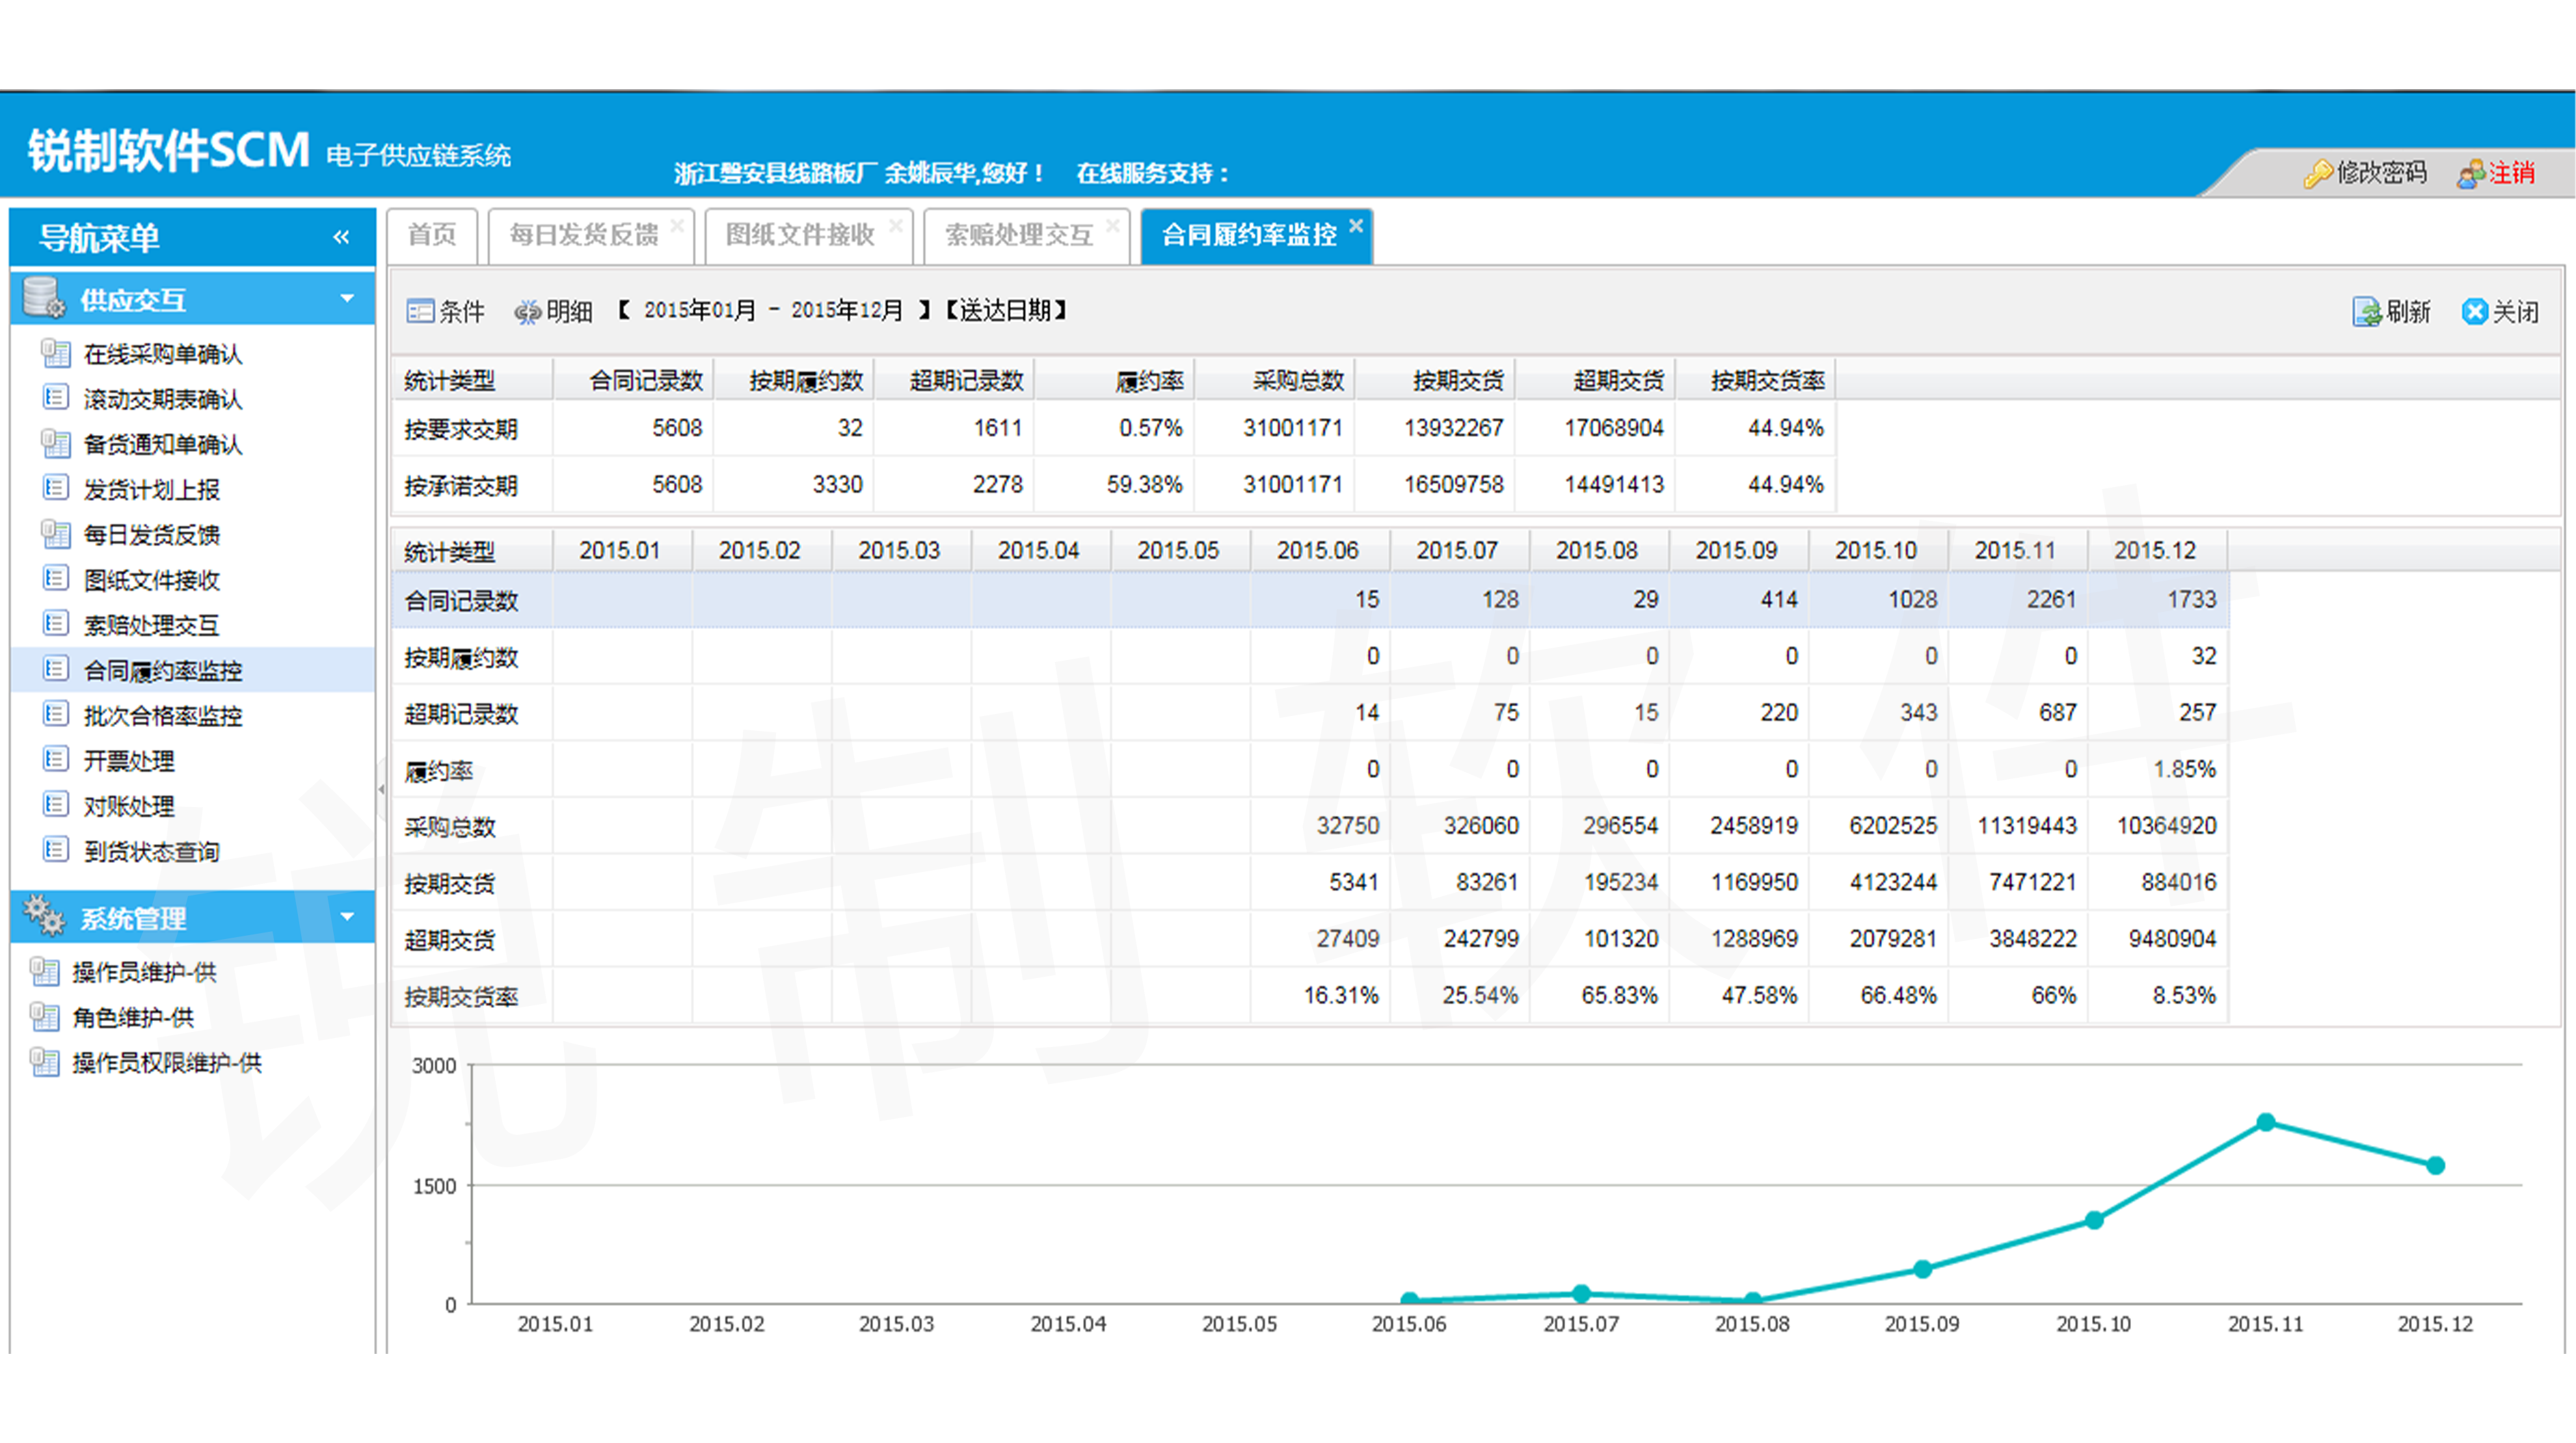Viewport: 2576px width, 1443px height.
Task: Click the 2015.11 data point on chart
Action: [x=2266, y=1122]
